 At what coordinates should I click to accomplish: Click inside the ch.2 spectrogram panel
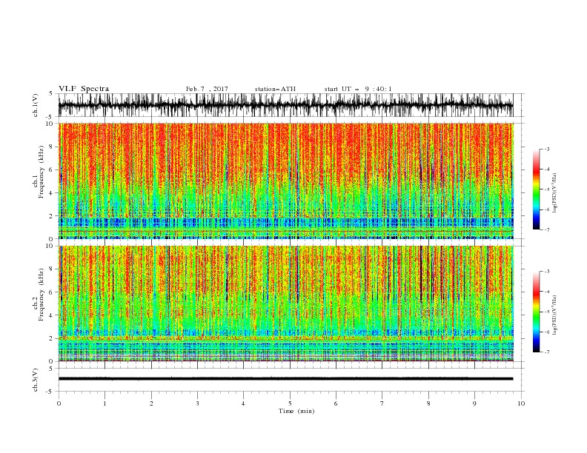pyautogui.click(x=285, y=303)
